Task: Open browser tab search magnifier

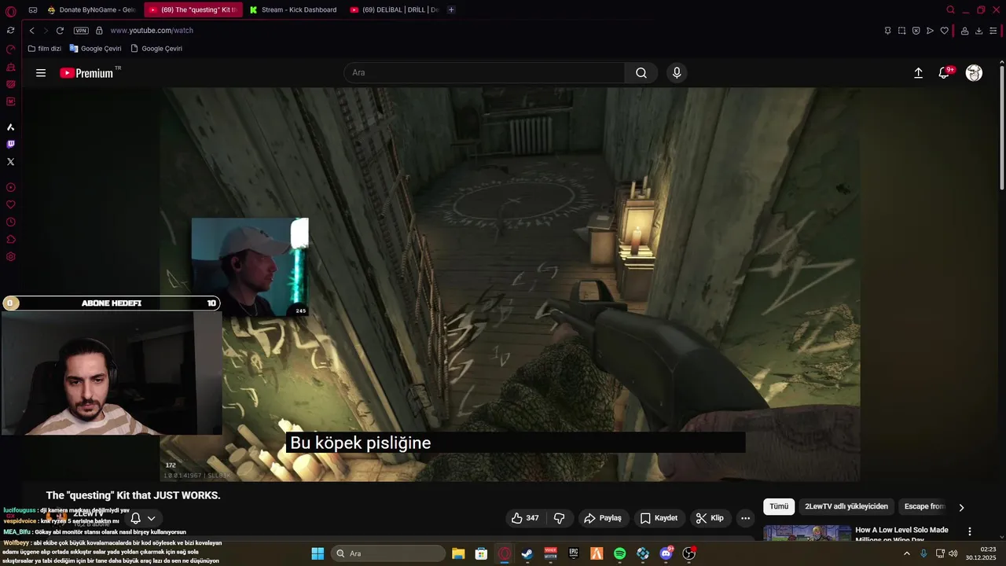Action: pos(950,10)
